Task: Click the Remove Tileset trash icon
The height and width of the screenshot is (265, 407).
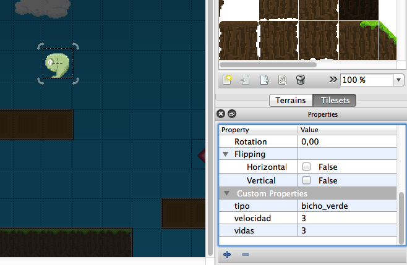Action: [301, 80]
